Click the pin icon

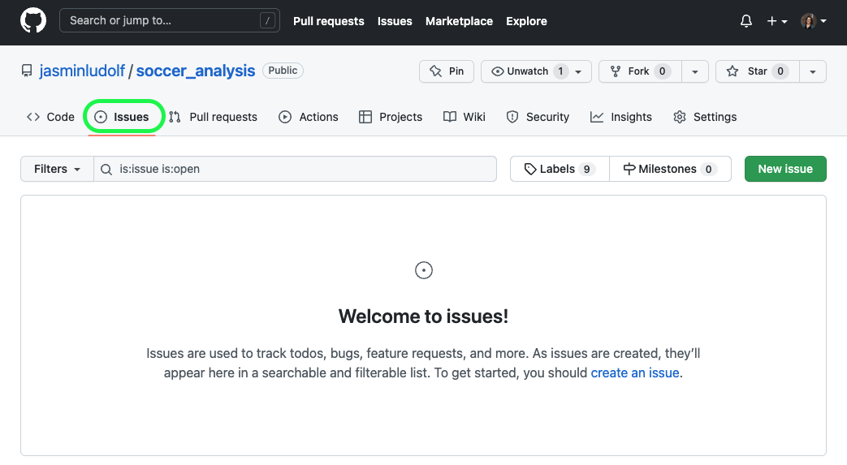coord(435,71)
